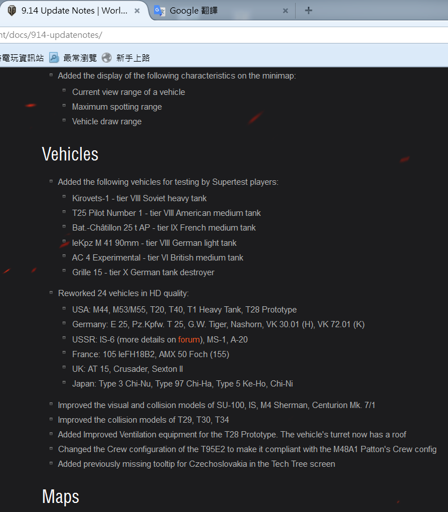Click the Kirovets-1 list entry

[x=139, y=198]
